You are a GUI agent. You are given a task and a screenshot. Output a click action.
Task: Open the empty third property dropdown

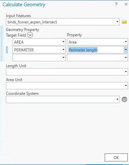coord(97,58)
